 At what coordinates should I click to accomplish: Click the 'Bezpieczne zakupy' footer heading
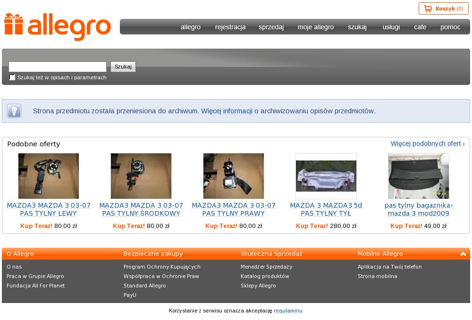(x=153, y=254)
